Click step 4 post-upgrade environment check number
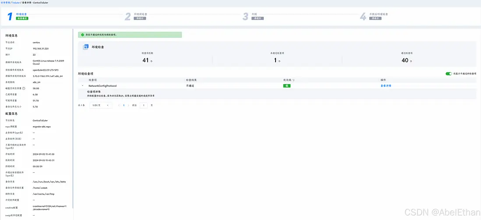This screenshot has width=481, height=220. point(363,16)
